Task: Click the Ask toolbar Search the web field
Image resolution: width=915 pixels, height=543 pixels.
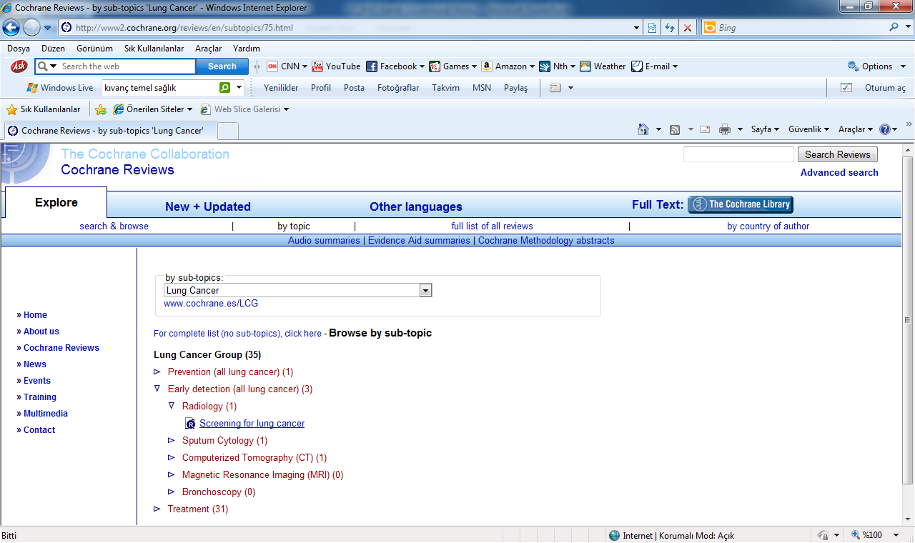Action: pos(127,66)
